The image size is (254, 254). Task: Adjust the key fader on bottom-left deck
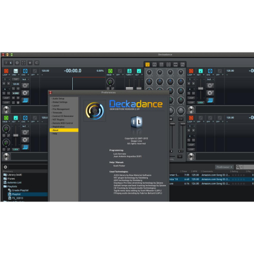(x=16, y=135)
